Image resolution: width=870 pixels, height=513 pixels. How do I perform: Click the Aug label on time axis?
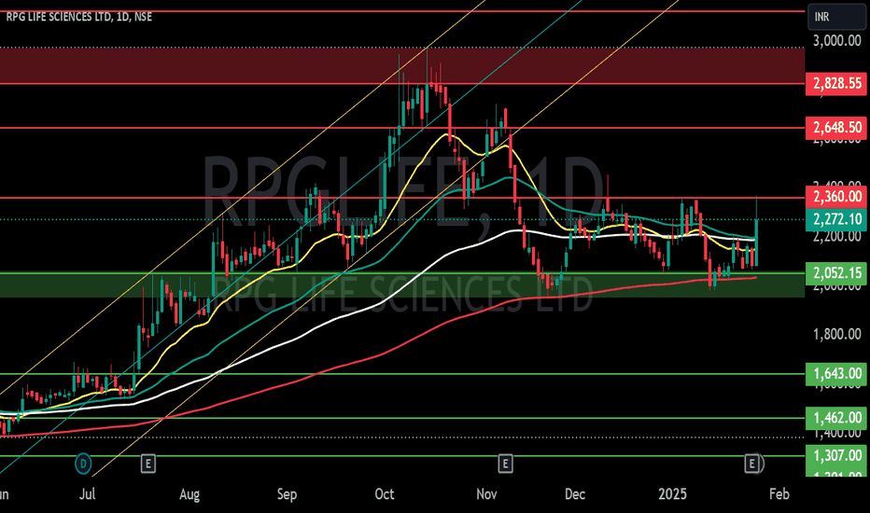coord(189,493)
